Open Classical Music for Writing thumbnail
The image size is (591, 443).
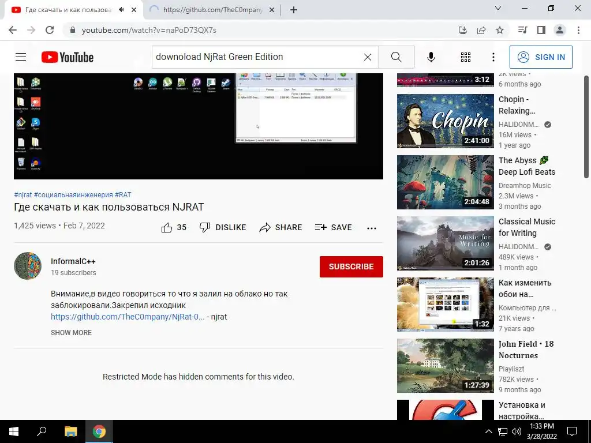coord(445,243)
